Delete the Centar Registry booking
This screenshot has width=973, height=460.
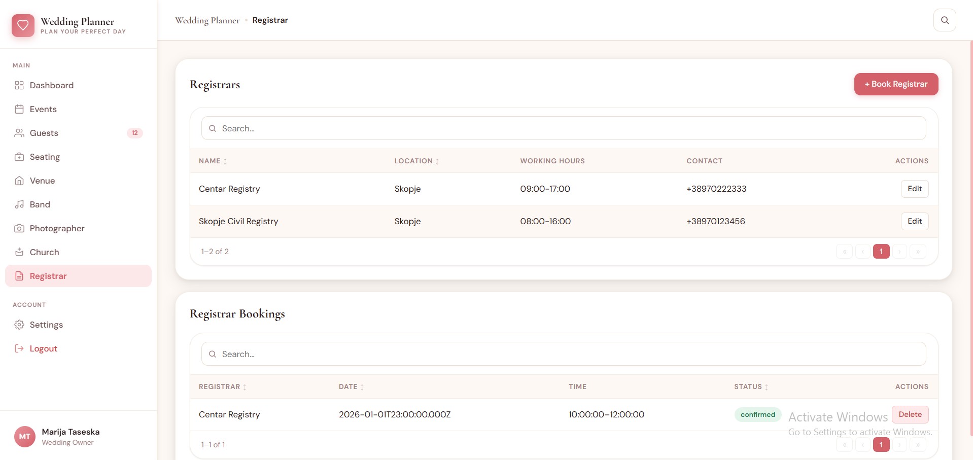click(910, 414)
